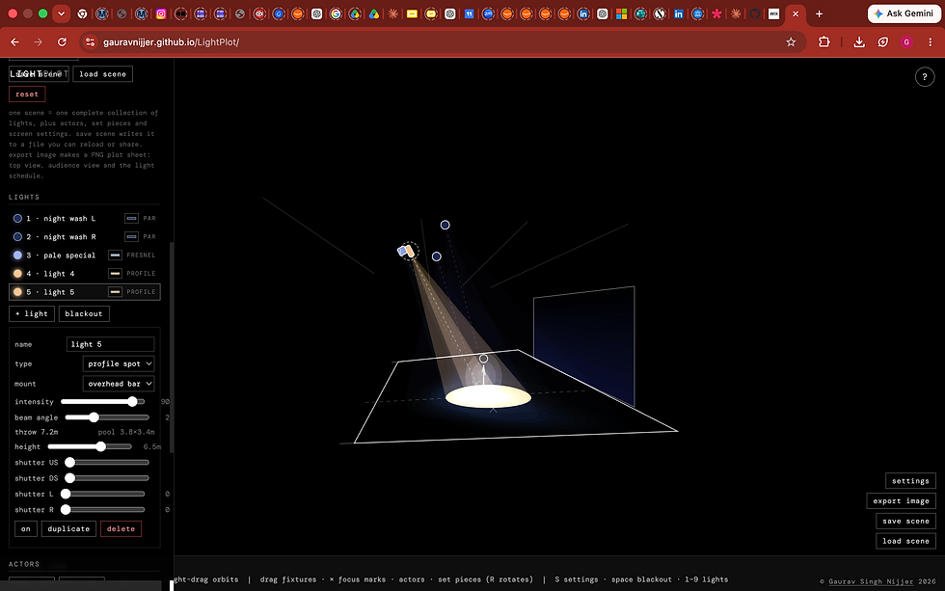Adjust the shutter DS slider

107,478
